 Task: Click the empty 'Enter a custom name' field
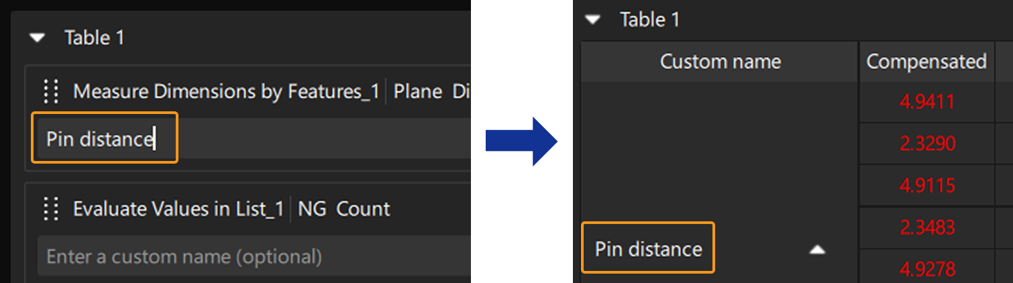[x=201, y=256]
